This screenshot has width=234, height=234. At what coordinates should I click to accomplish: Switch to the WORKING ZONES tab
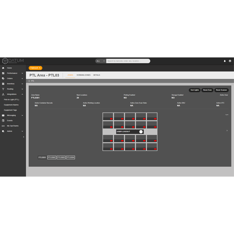pos(83,75)
